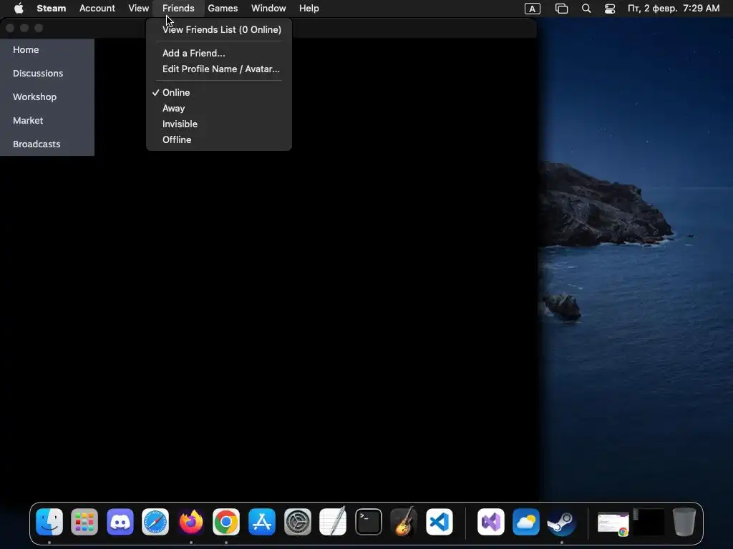Click the input source A icon
This screenshot has height=549, width=733.
point(532,9)
